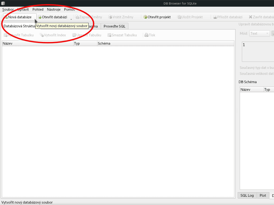Viewport: 274px width, 205px height.
Task: Open the Upravit menu
Action: click(23, 9)
